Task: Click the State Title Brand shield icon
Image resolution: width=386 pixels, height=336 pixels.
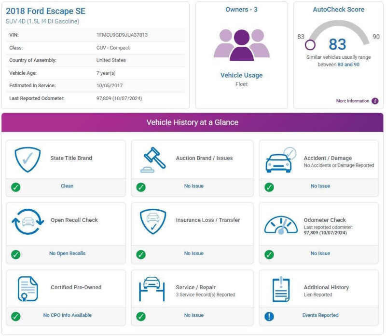Action: point(28,160)
